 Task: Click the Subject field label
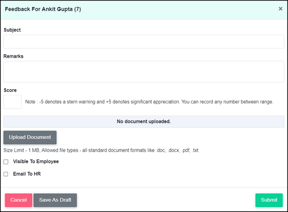[12, 30]
